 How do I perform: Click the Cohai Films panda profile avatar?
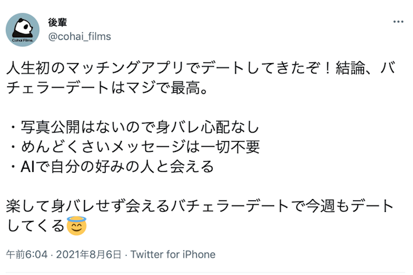24,30
